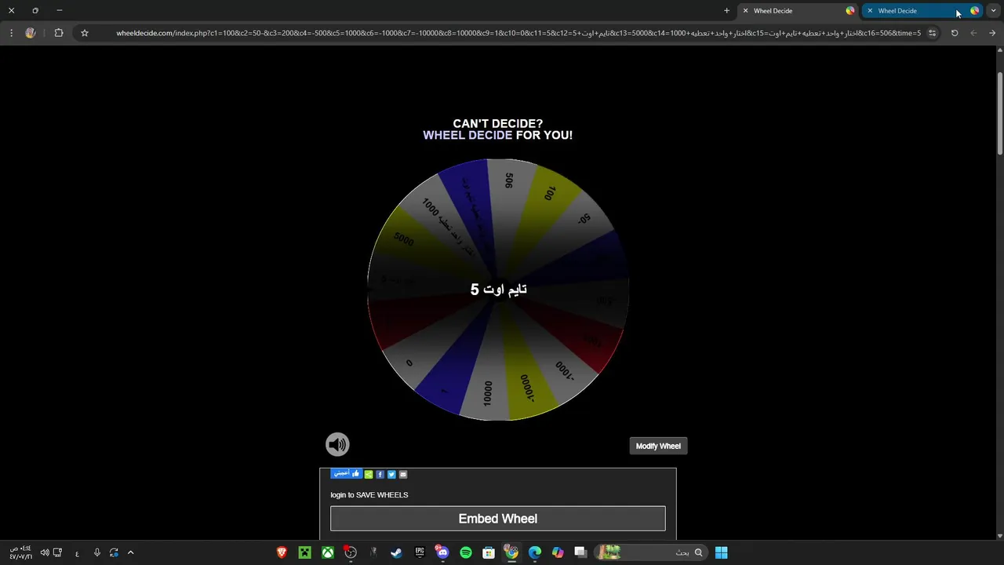Image resolution: width=1004 pixels, height=565 pixels.
Task: Launch Minecraft from the taskbar
Action: tap(304, 552)
